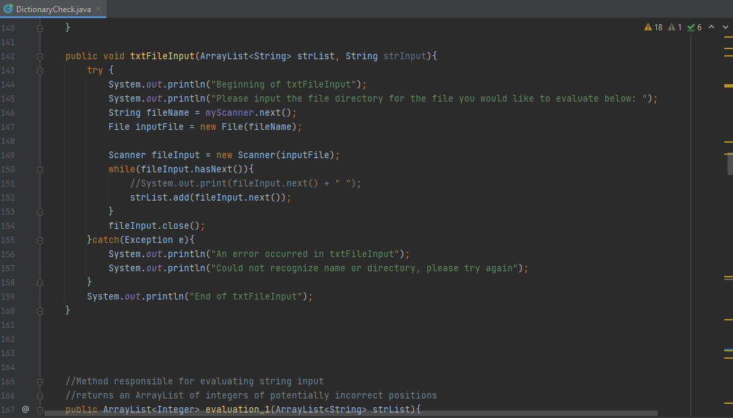The height and width of the screenshot is (418, 733).
Task: Collapse the txtFileInput method on line 142
Action: pyautogui.click(x=40, y=57)
